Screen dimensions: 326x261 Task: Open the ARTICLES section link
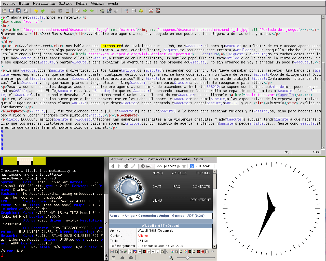(179, 173)
